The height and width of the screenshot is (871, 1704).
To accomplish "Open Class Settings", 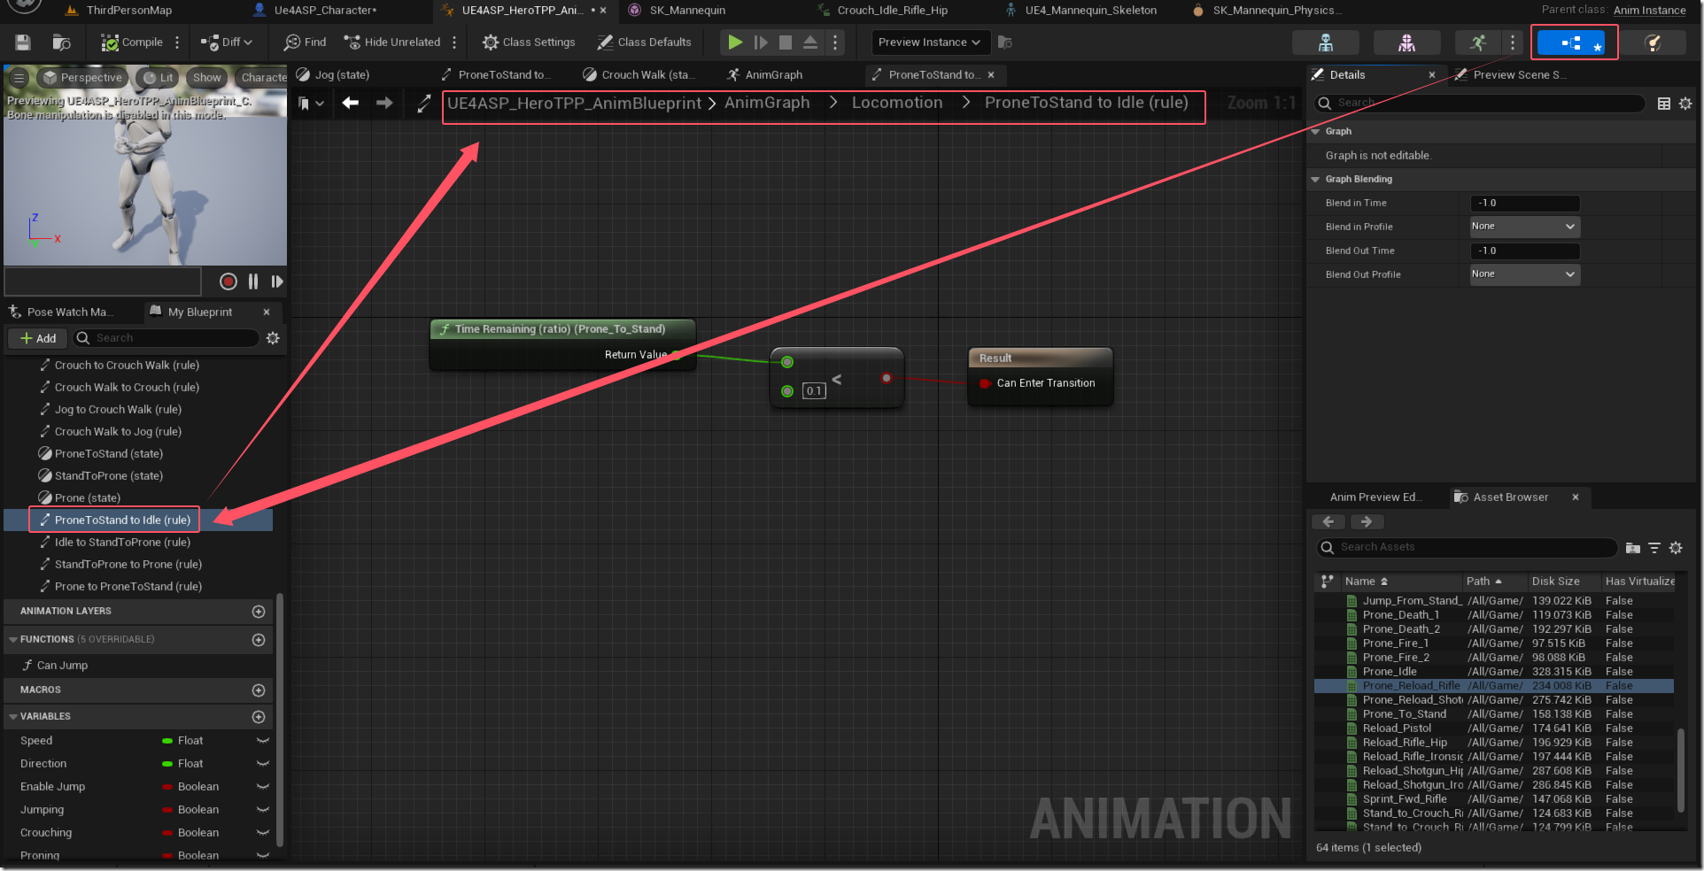I will (x=529, y=42).
